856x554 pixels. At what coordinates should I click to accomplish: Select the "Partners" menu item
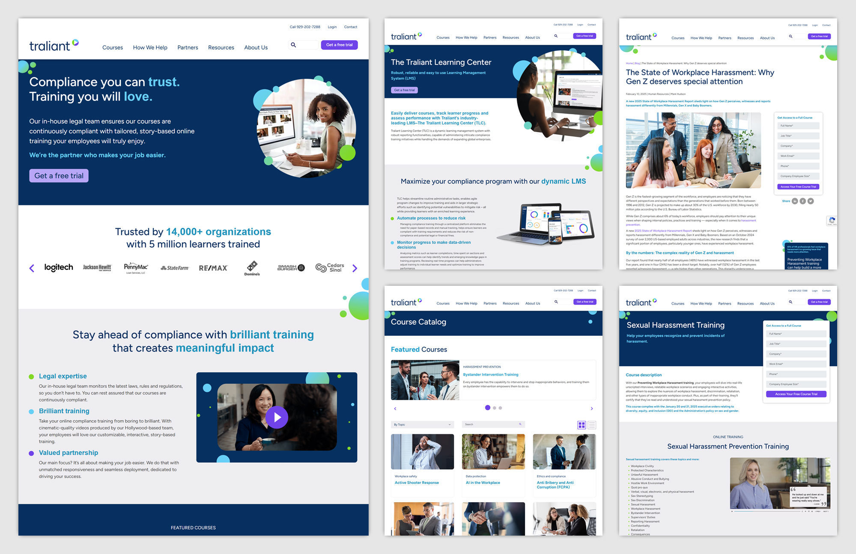tap(188, 47)
